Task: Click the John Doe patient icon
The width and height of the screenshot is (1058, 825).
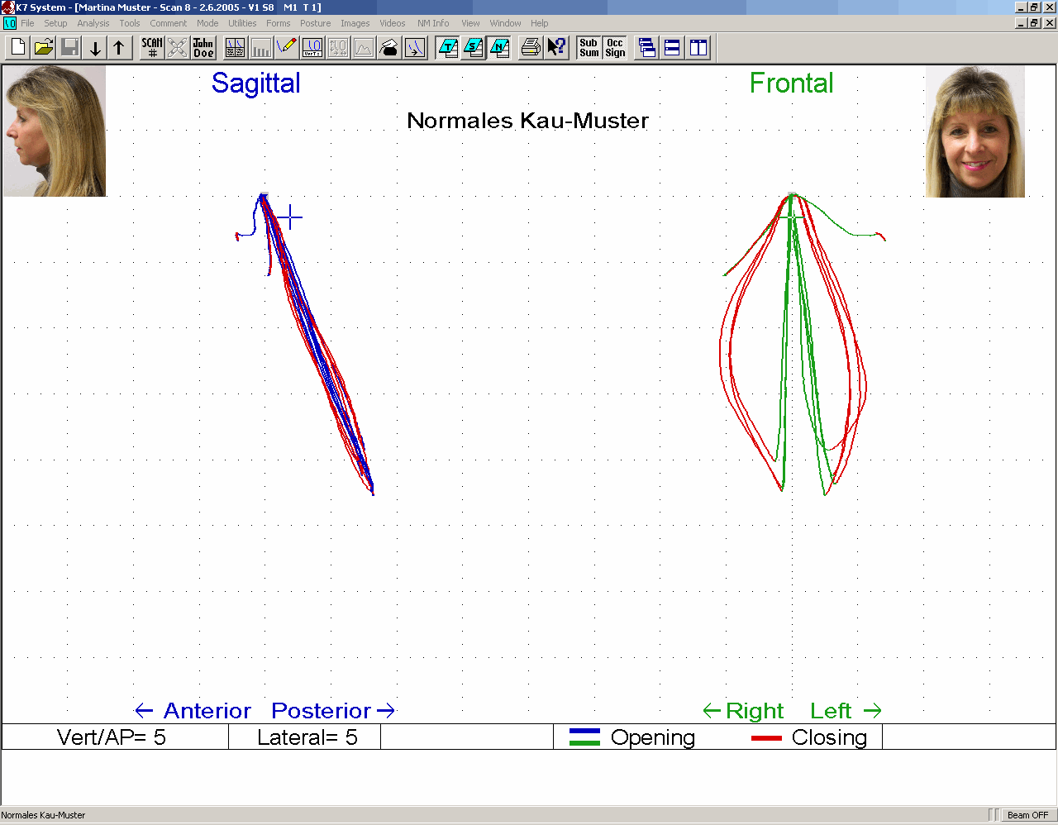Action: [203, 48]
